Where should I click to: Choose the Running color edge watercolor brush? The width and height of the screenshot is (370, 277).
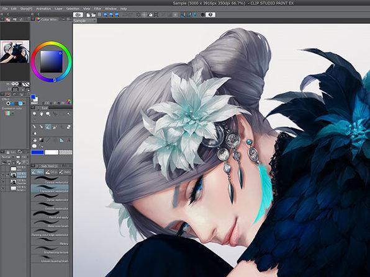(x=50, y=232)
